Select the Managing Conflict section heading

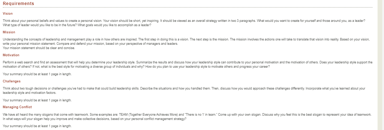click(17, 107)
